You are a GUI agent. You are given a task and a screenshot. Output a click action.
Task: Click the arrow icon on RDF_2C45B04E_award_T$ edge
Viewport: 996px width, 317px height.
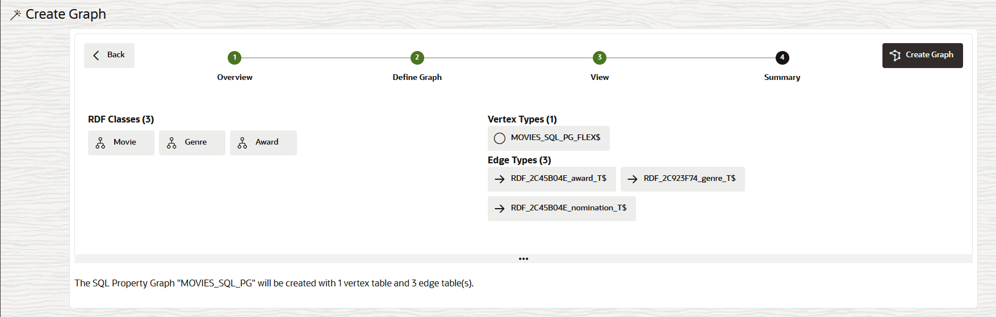500,179
